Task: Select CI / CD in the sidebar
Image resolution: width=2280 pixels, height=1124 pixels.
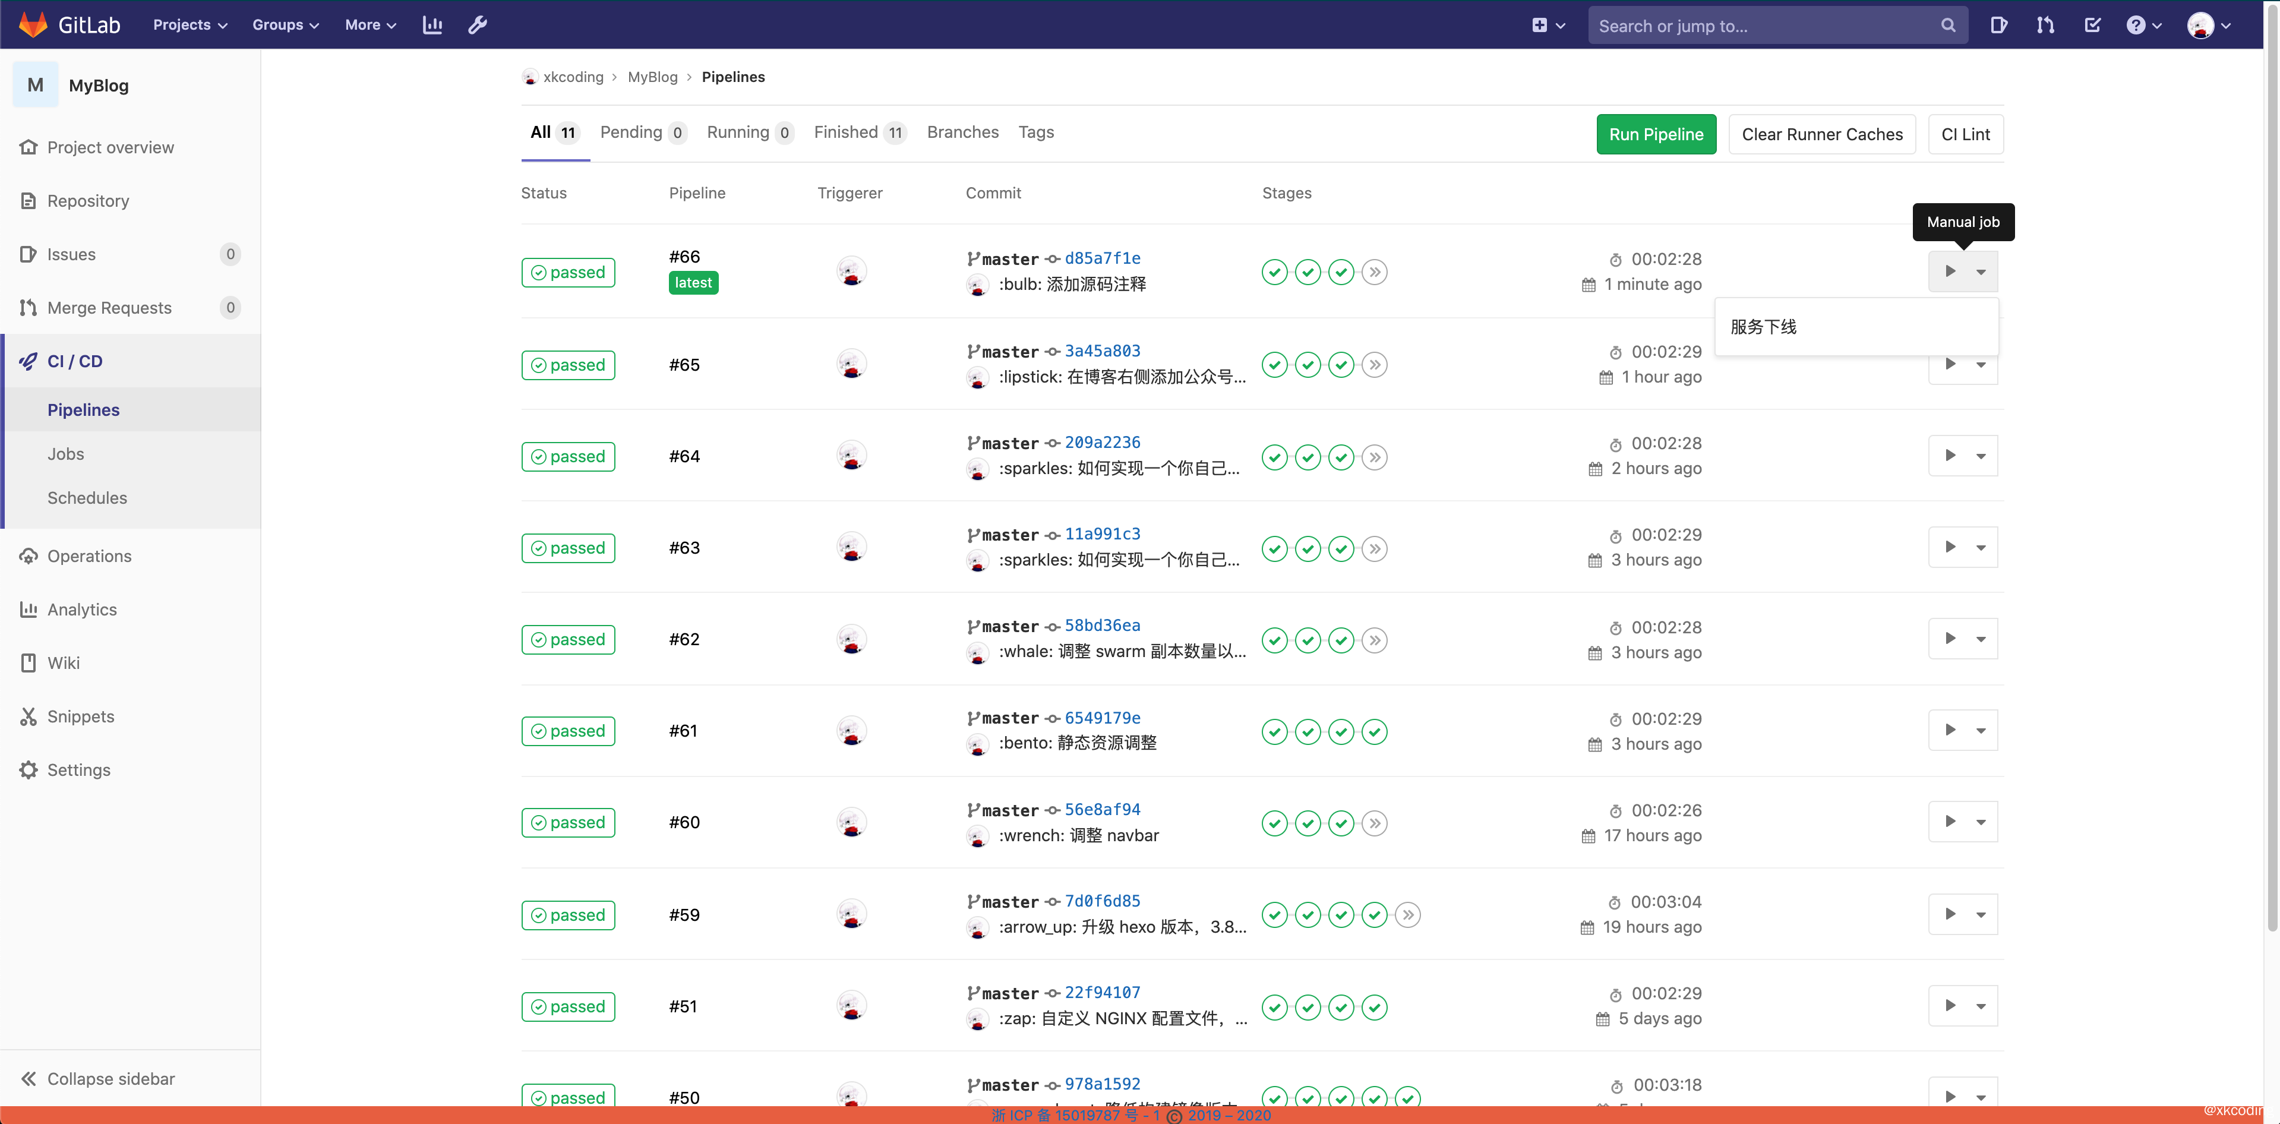Action: [x=74, y=360]
